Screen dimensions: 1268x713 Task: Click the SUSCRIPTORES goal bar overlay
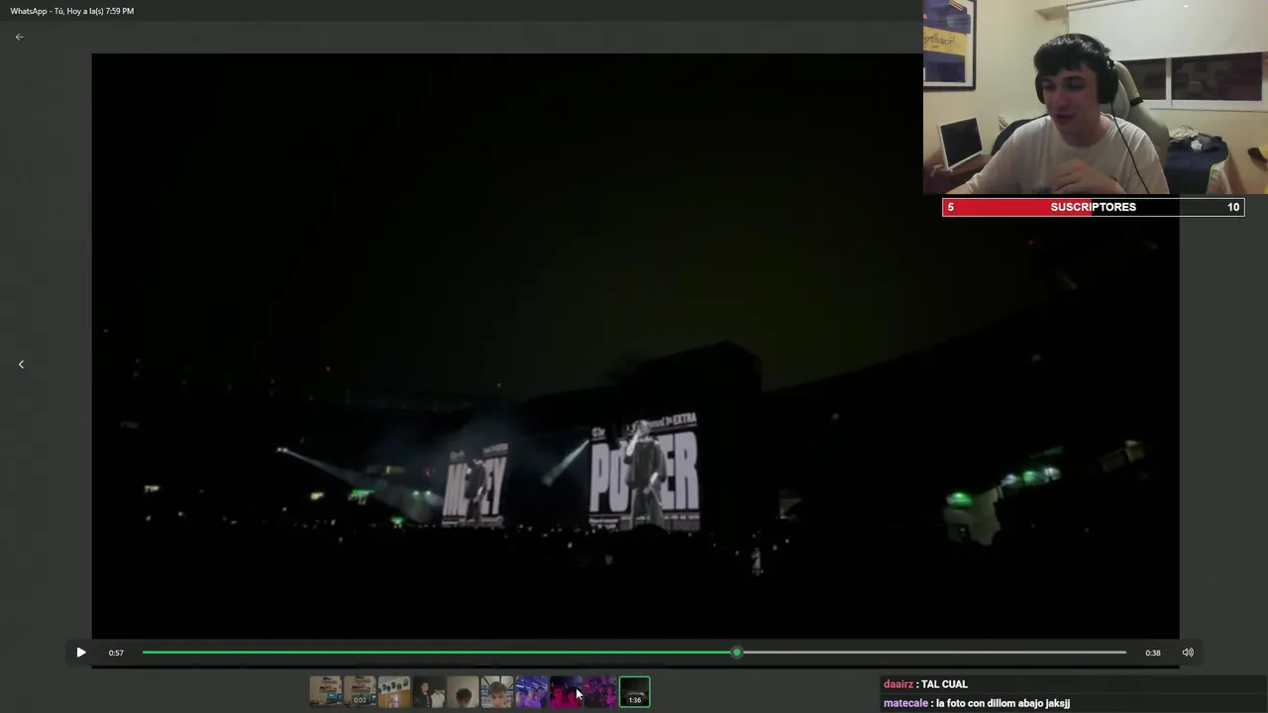tap(1093, 207)
